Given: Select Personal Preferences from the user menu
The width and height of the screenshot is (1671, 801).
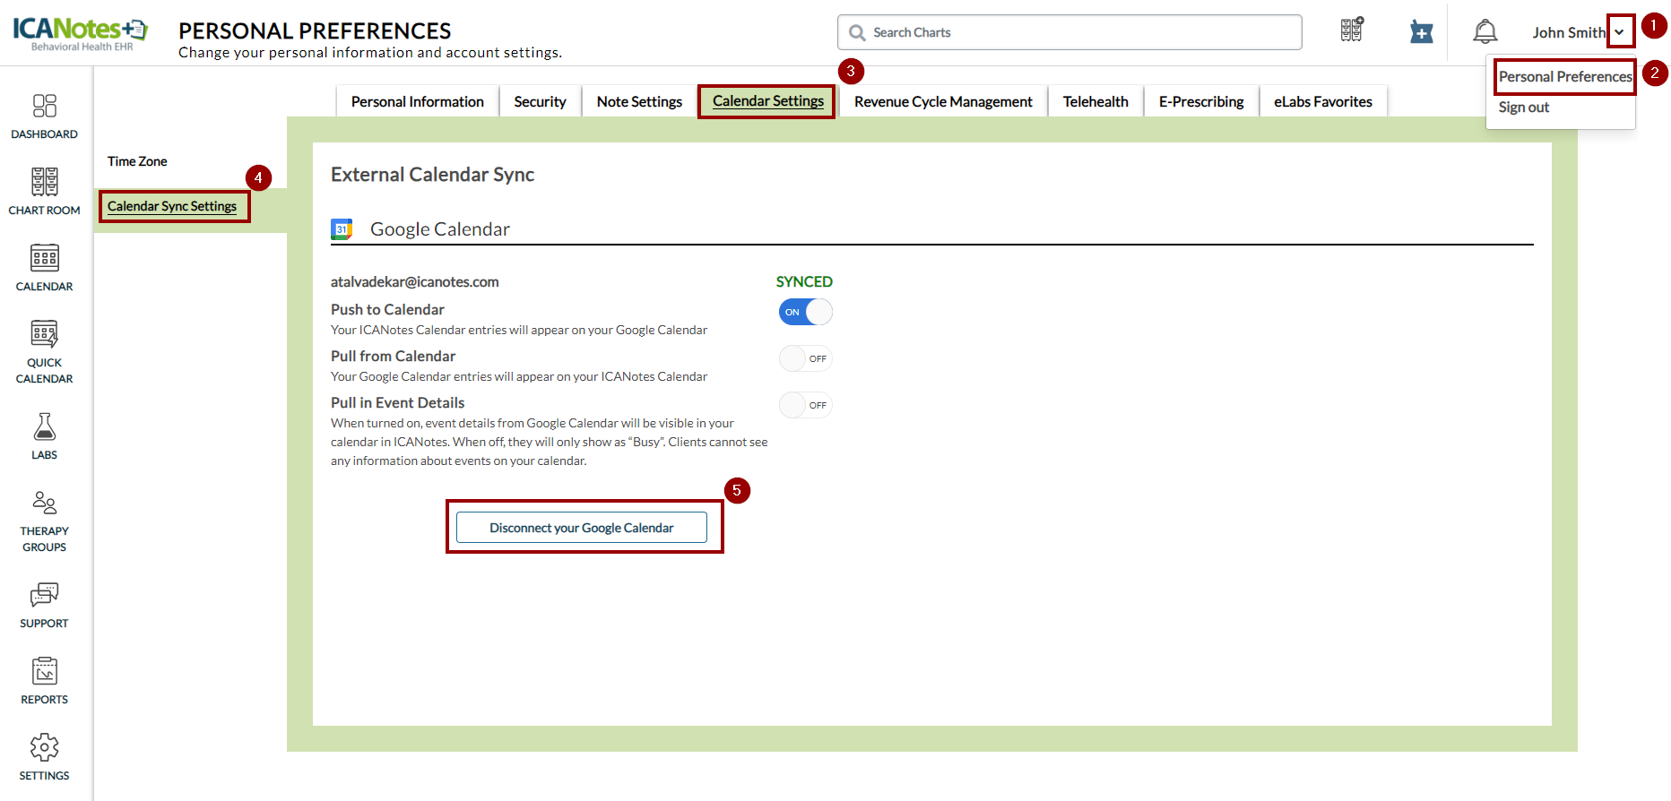Looking at the screenshot, I should (x=1564, y=77).
